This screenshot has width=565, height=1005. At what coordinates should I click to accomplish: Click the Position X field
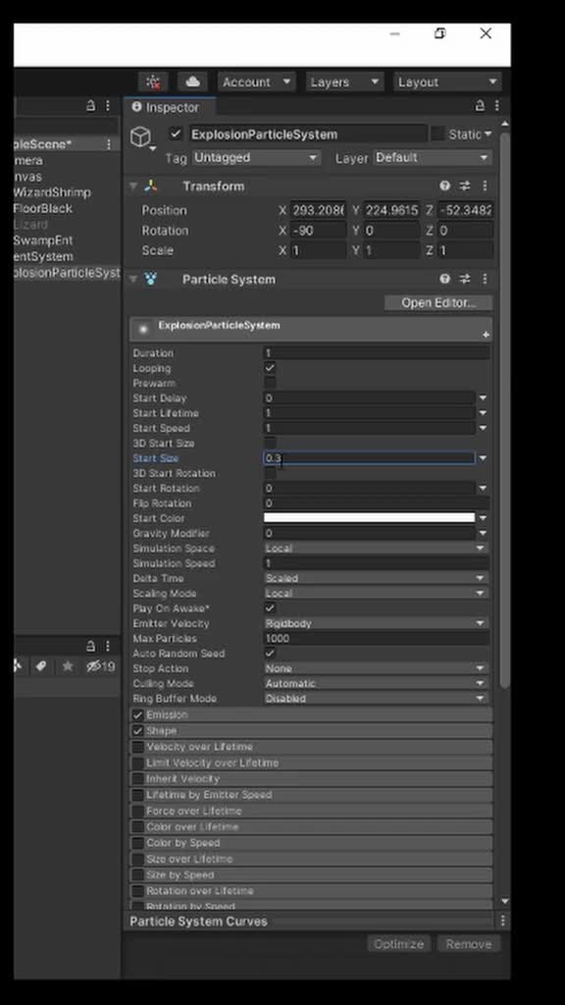pyautogui.click(x=318, y=210)
